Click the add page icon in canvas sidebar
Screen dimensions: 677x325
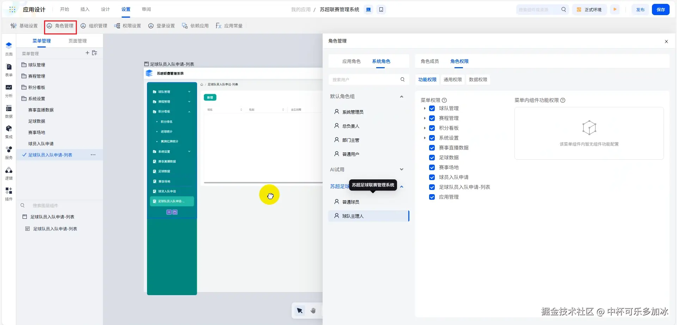169,212
